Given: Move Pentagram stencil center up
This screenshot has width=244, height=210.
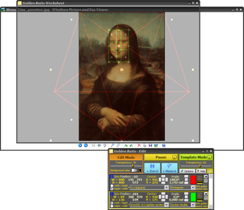Looking at the screenshot, I should (x=163, y=177).
